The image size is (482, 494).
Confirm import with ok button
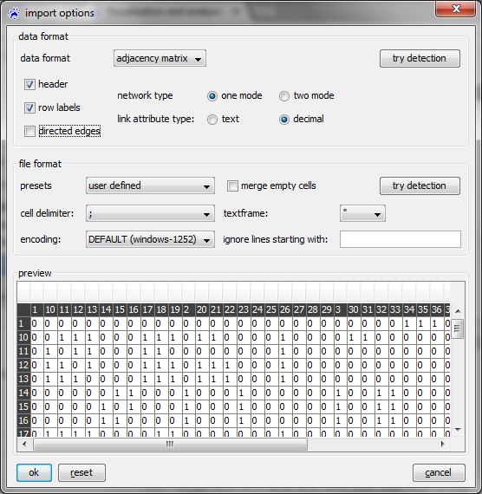(34, 472)
